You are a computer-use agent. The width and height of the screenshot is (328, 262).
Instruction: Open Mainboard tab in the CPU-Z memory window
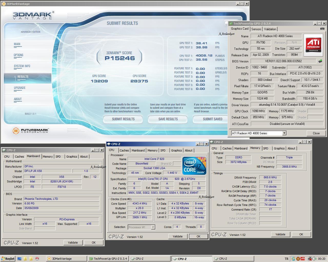241,148
